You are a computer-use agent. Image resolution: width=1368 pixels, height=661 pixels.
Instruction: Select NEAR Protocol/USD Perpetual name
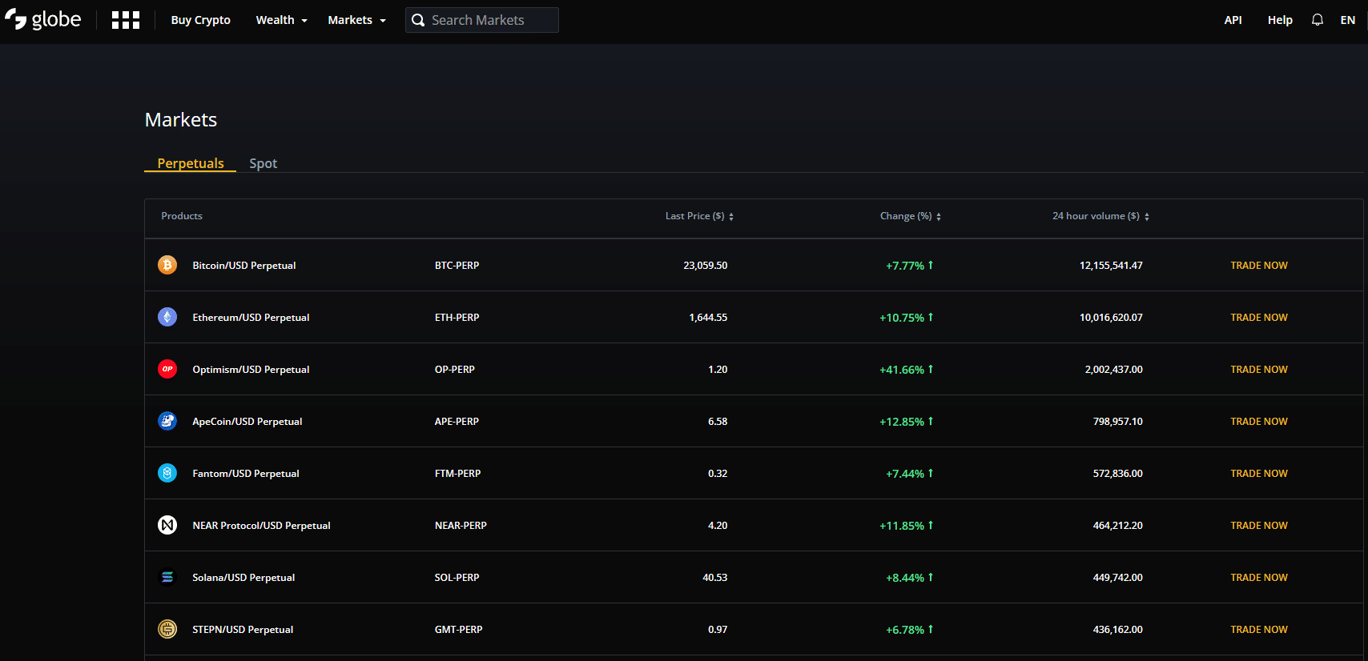pos(261,525)
